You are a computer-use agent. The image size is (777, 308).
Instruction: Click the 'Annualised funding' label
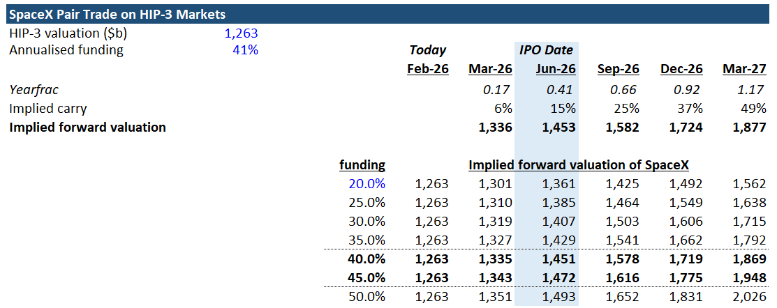pyautogui.click(x=66, y=50)
